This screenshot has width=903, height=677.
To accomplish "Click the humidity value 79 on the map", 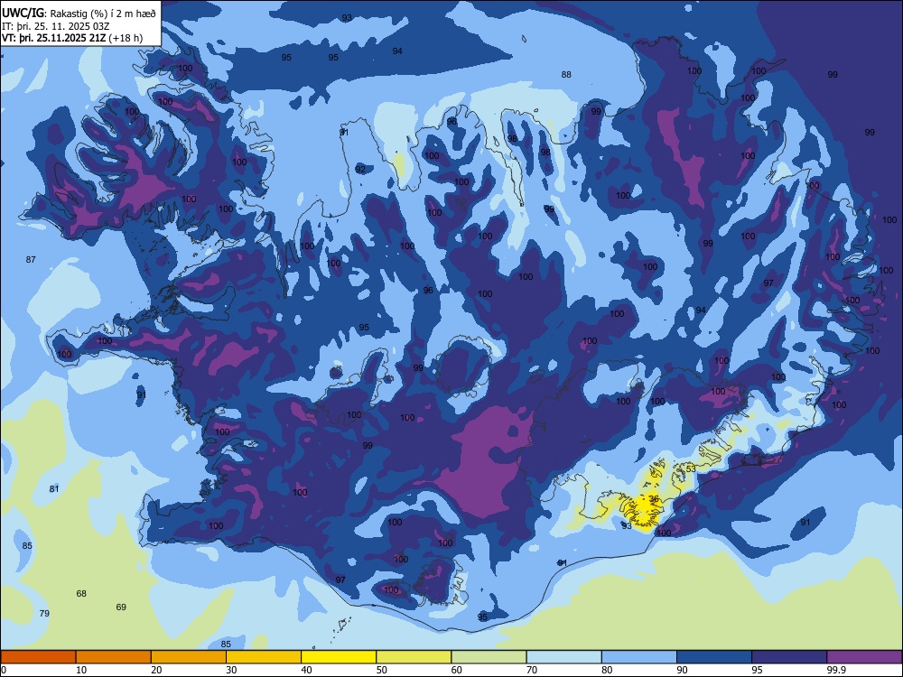I will pyautogui.click(x=44, y=613).
